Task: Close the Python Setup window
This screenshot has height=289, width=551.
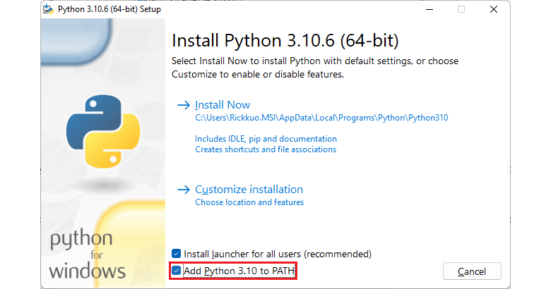Action: [x=493, y=10]
